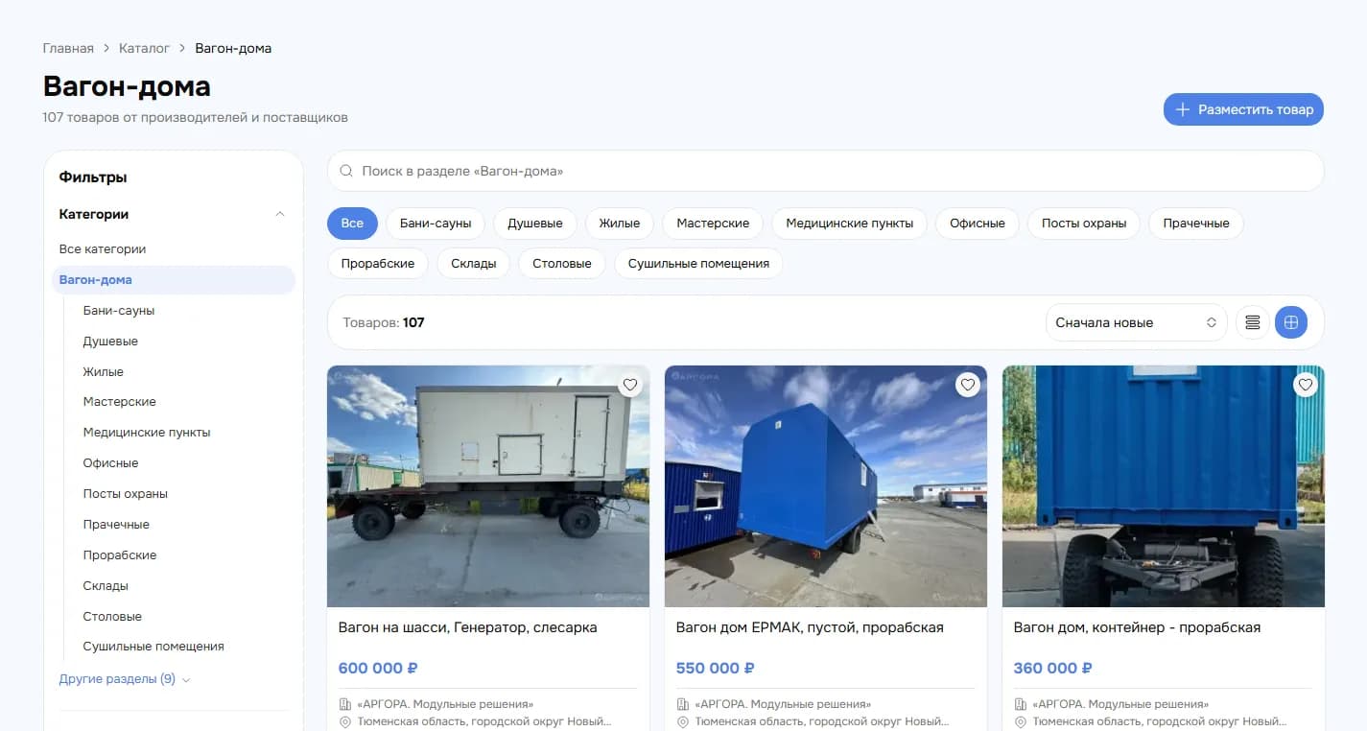Open listing title 'Вагон на шасси, Генератор, слесарка'
This screenshot has width=1367, height=731.
click(468, 627)
